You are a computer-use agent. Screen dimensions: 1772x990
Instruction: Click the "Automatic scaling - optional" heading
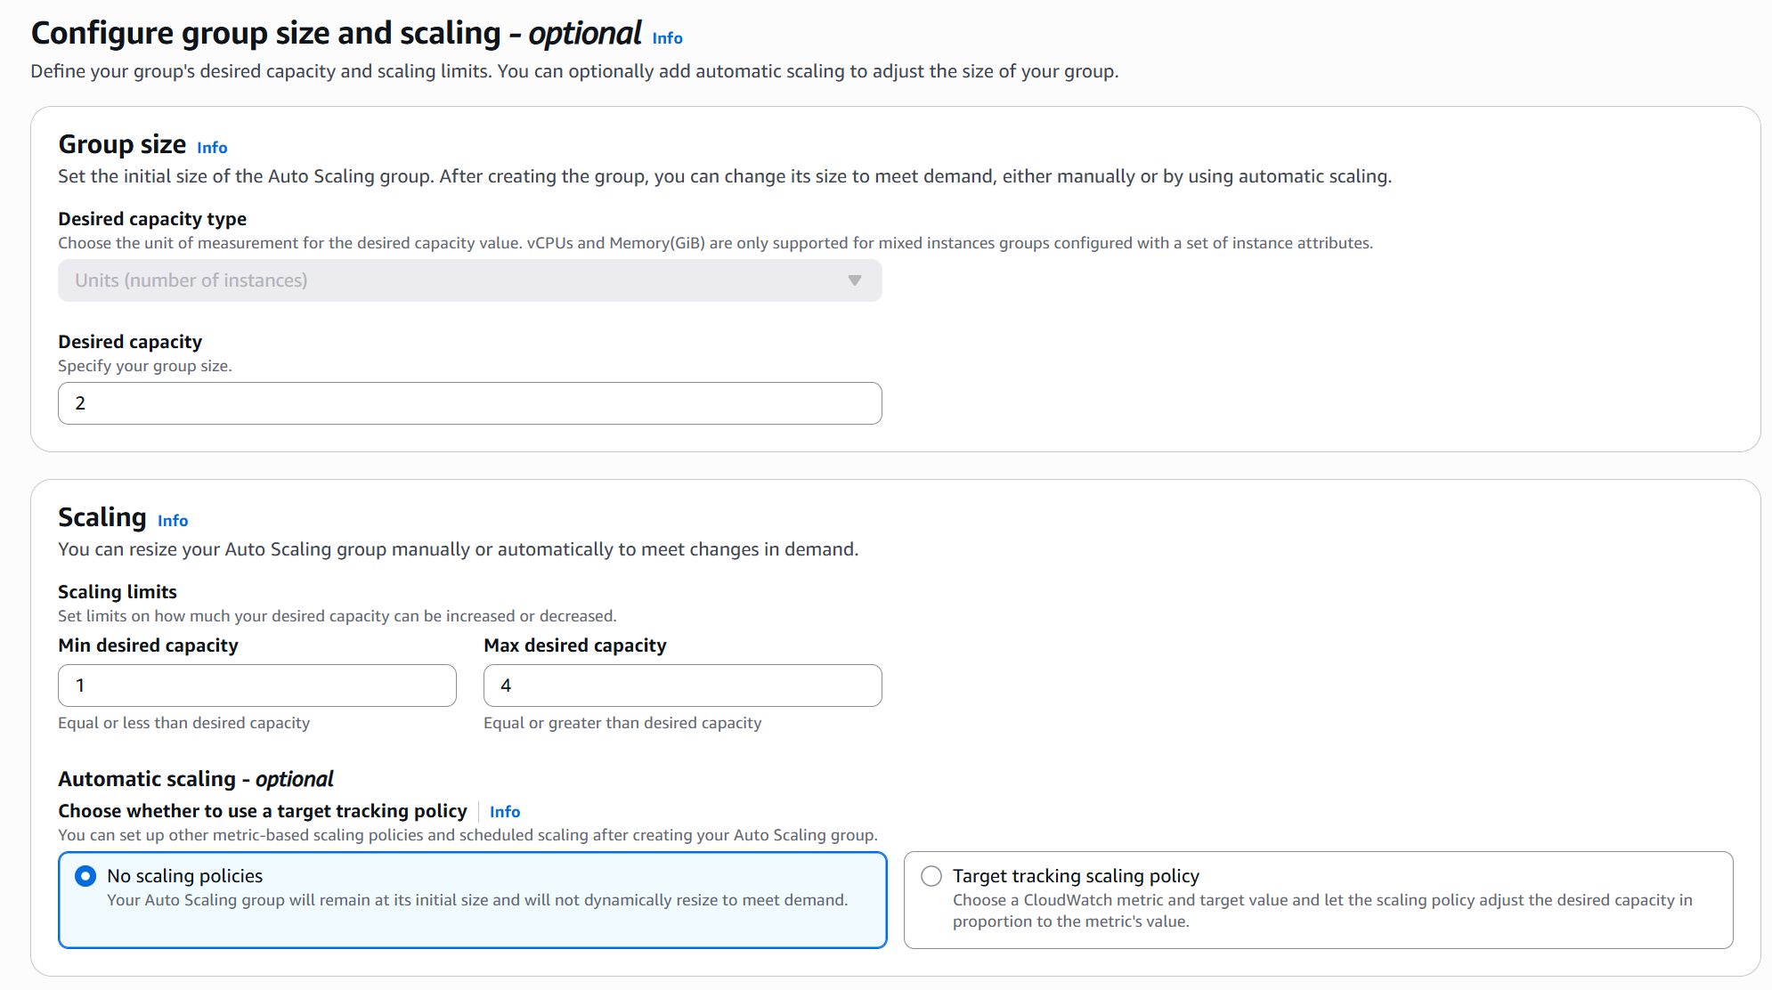196,779
